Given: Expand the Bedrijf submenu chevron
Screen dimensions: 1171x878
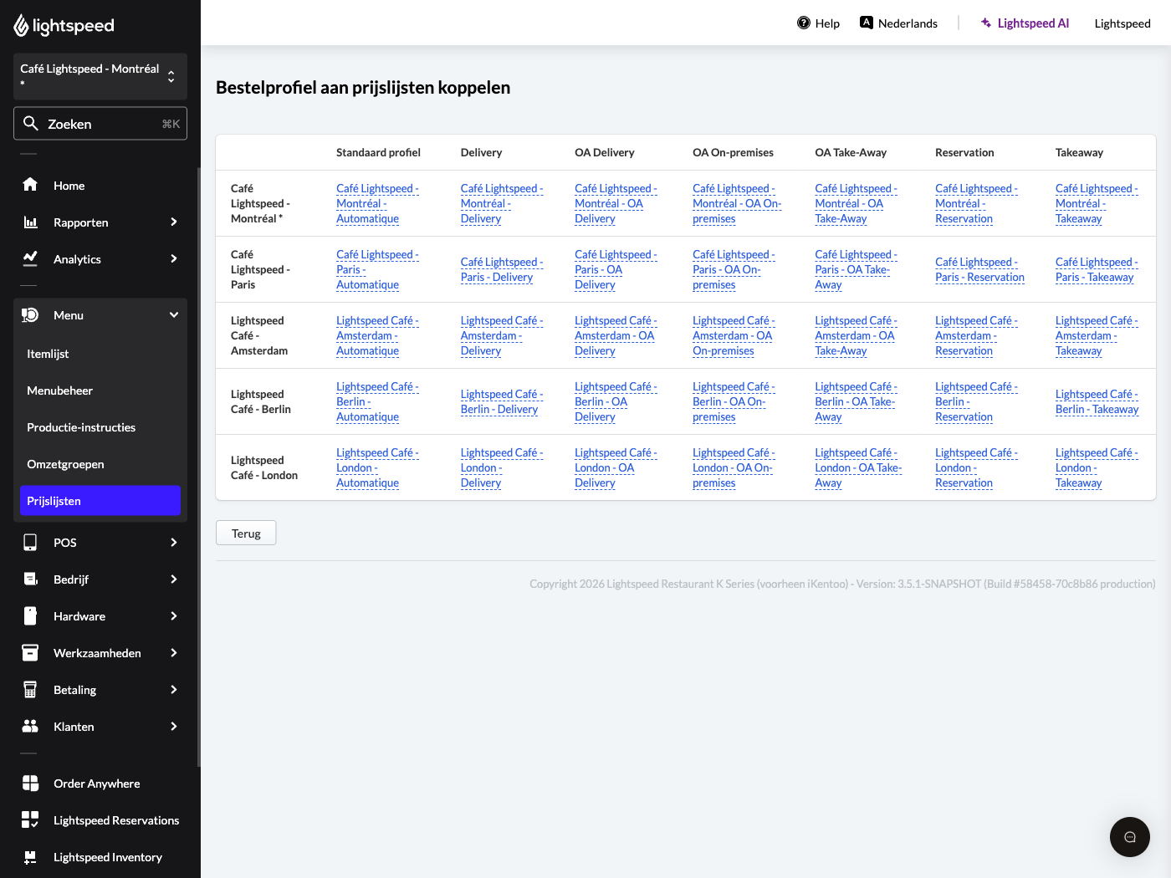Looking at the screenshot, I should (174, 579).
